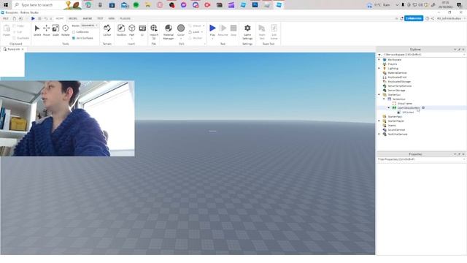The height and width of the screenshot is (263, 467).
Task: Switch to the MODEL tab
Action: 73,18
